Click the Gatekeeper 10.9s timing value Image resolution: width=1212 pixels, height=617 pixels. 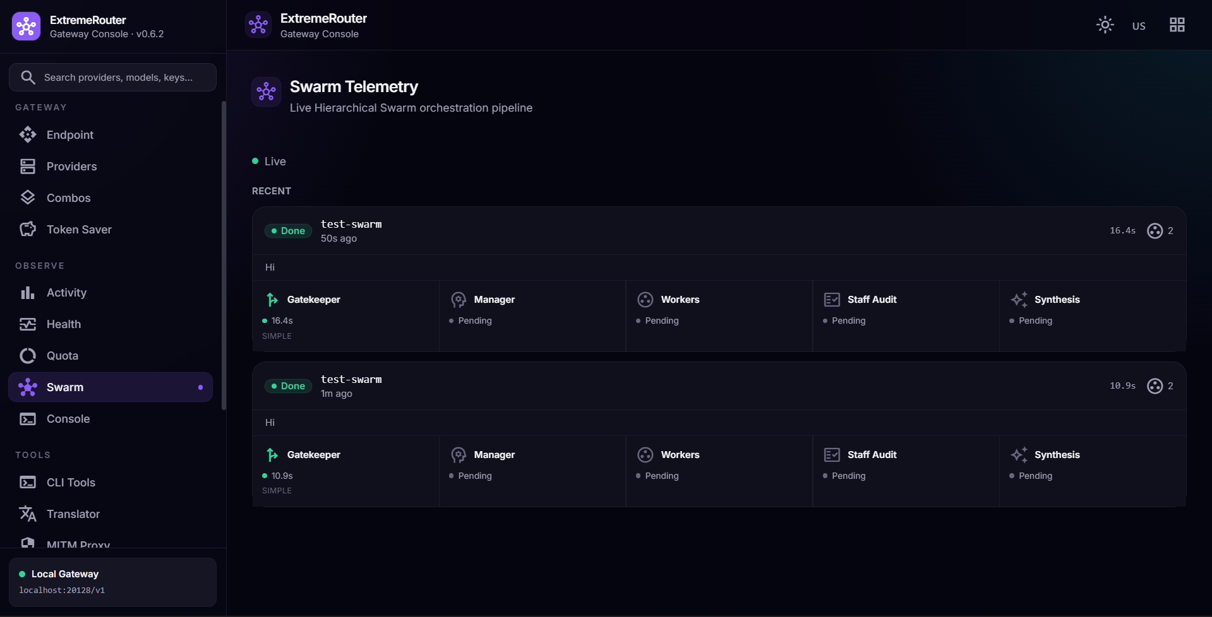click(282, 476)
